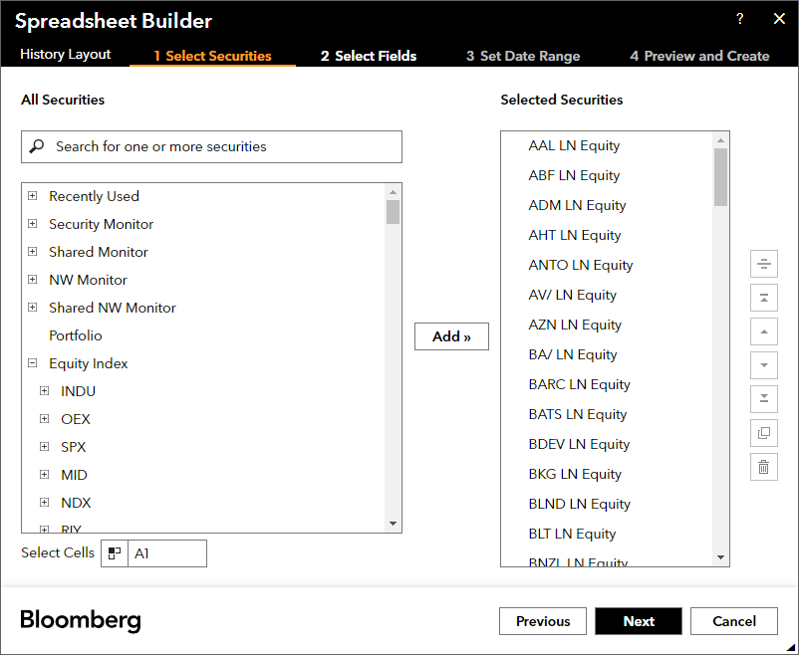Select the Recently Used tree item label
This screenshot has height=655, width=799.
pyautogui.click(x=94, y=196)
